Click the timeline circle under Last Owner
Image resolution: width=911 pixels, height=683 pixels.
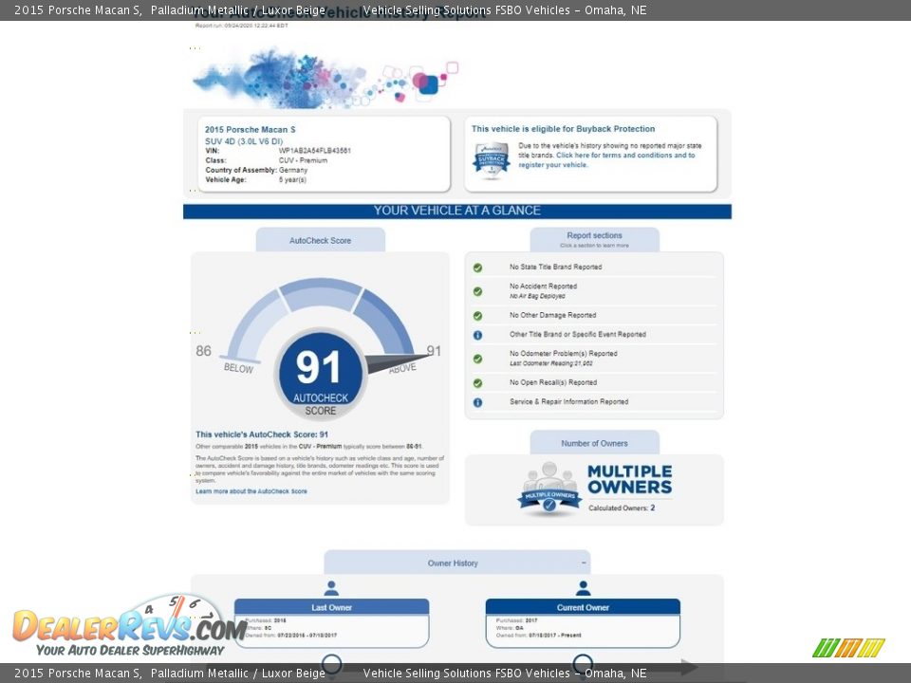coord(331,664)
